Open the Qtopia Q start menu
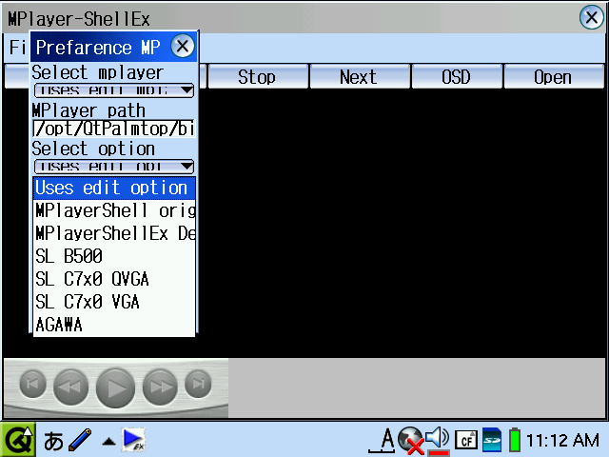 click(x=18, y=440)
